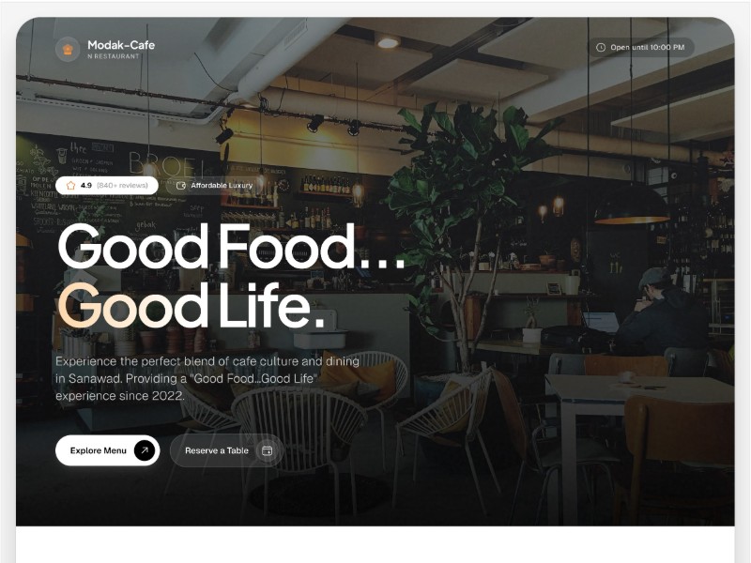
Task: Click the Good Life headline text
Action: tap(191, 306)
